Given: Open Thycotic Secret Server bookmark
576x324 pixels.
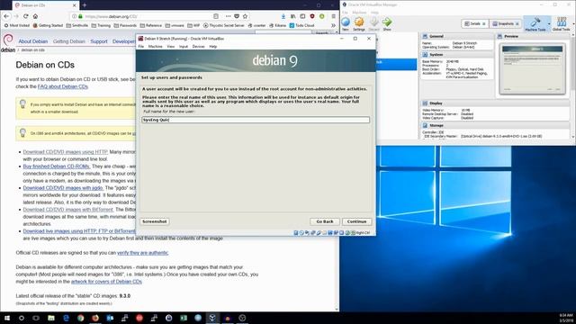Looking at the screenshot, I should pos(224,26).
